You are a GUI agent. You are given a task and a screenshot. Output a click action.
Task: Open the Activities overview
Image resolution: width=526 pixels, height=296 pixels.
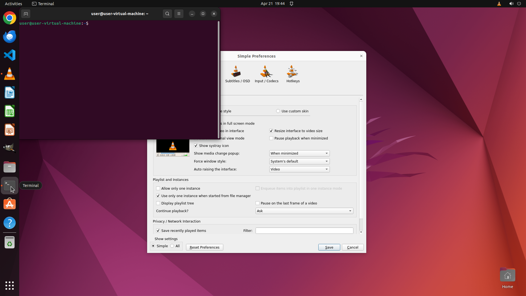point(13,4)
